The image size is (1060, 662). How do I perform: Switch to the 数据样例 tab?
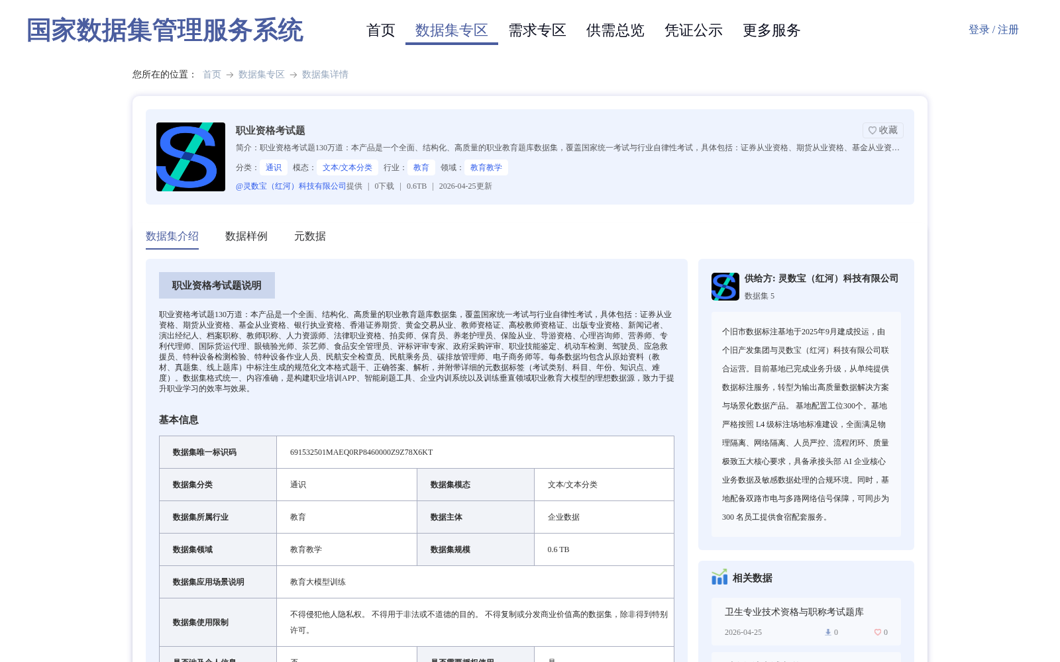246,236
